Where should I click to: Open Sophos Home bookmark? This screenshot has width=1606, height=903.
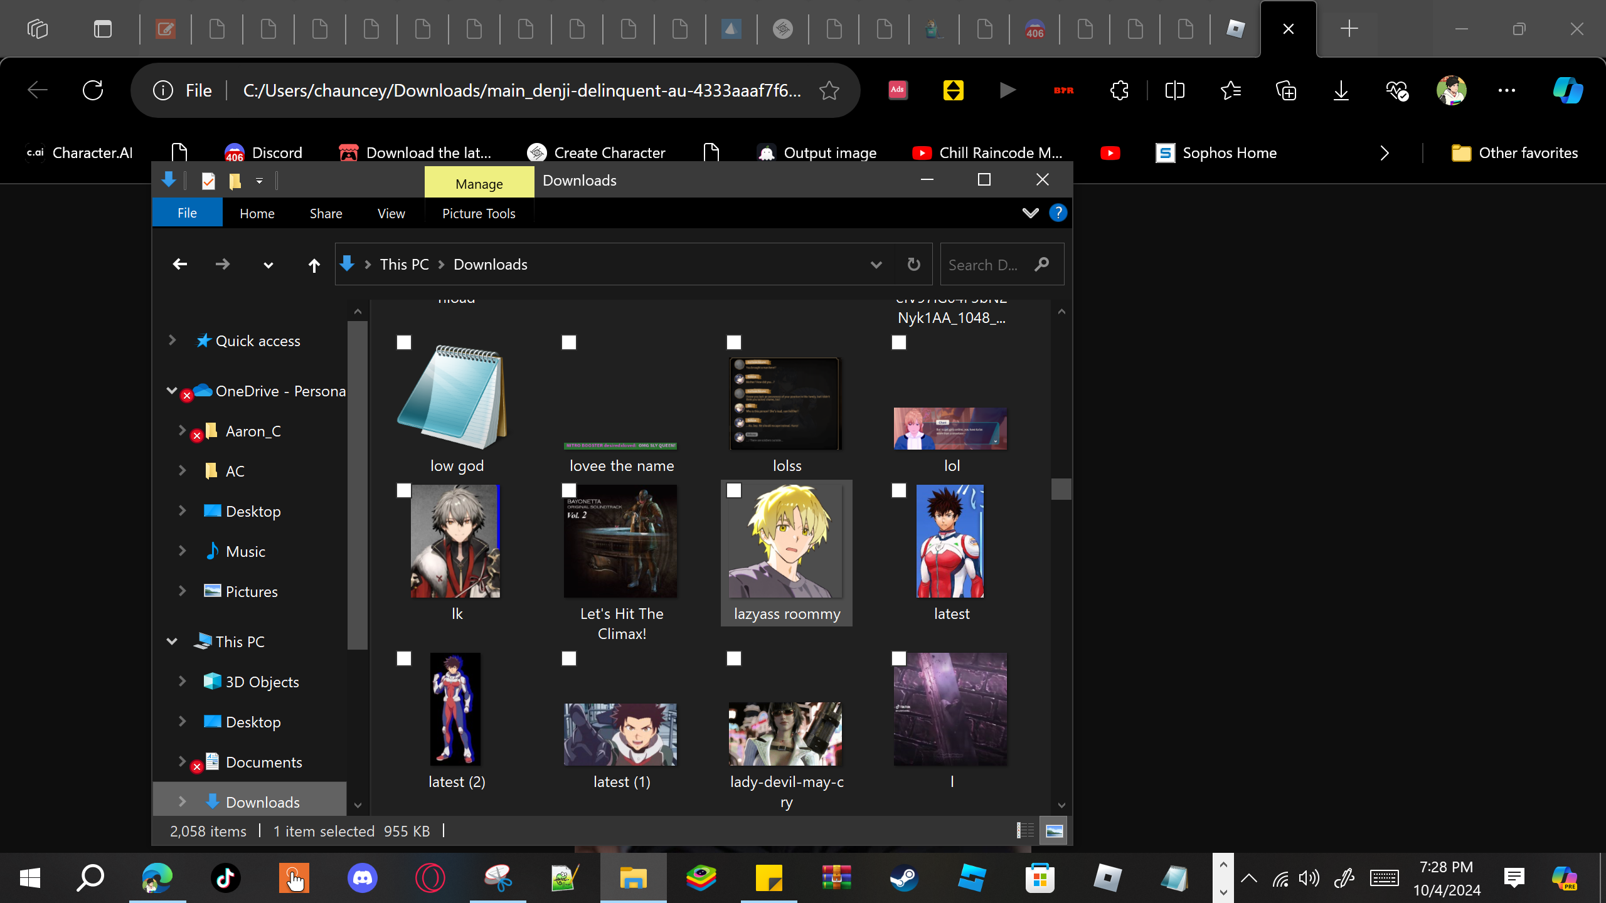tap(1216, 153)
